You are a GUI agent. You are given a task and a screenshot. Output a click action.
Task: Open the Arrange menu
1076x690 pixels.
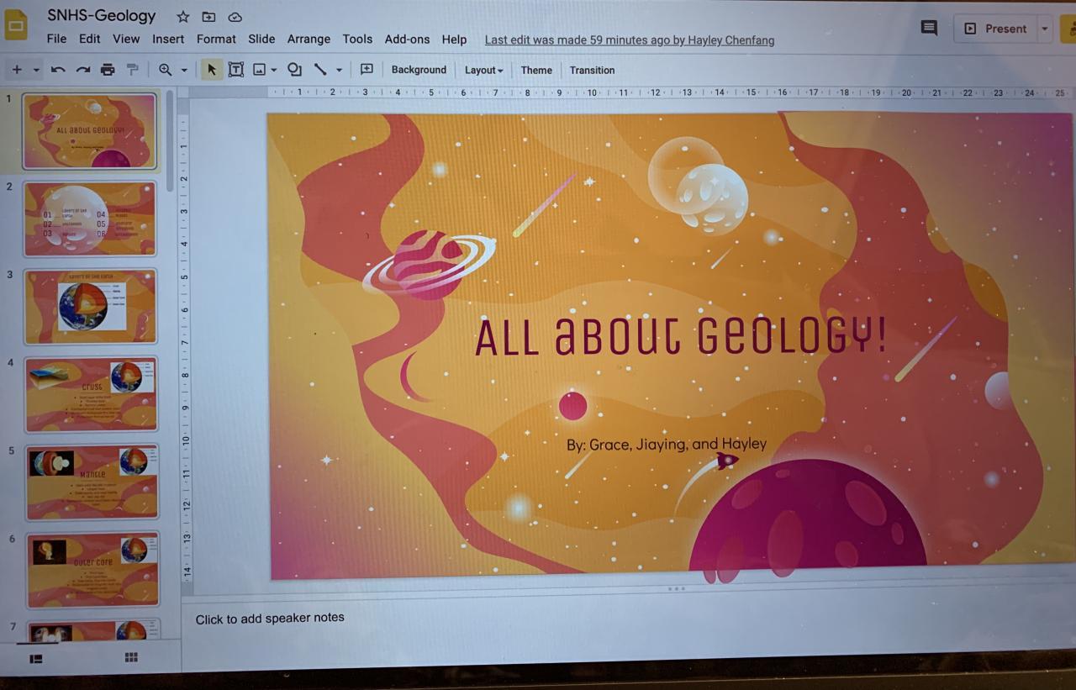coord(309,40)
